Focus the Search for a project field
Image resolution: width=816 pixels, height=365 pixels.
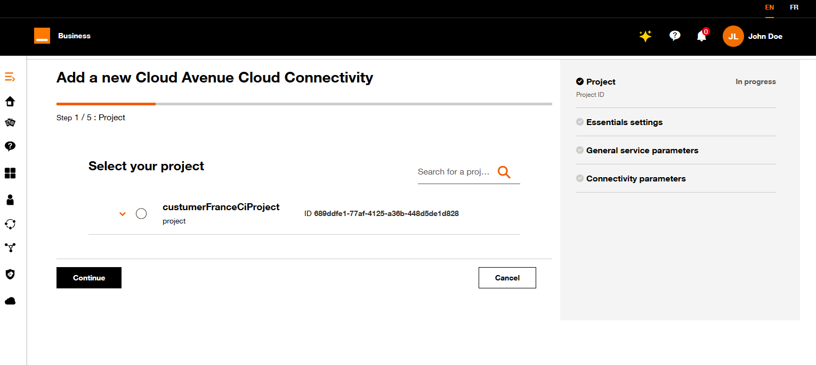pos(454,172)
